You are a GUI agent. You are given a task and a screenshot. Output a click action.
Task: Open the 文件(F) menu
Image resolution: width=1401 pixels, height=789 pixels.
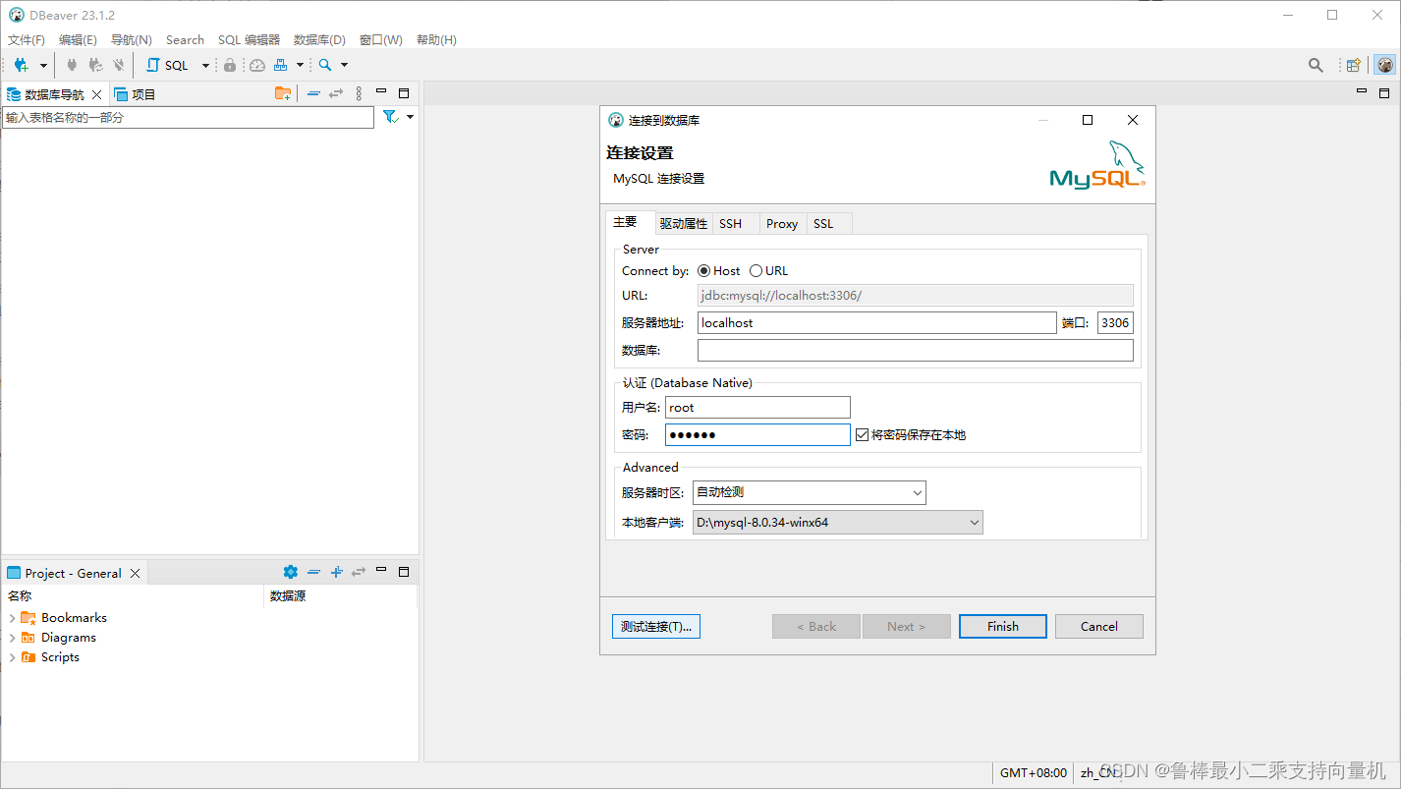pos(27,40)
